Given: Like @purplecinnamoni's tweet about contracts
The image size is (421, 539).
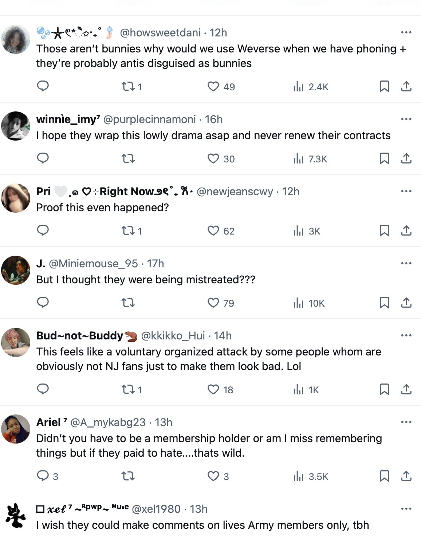Looking at the screenshot, I should [213, 158].
